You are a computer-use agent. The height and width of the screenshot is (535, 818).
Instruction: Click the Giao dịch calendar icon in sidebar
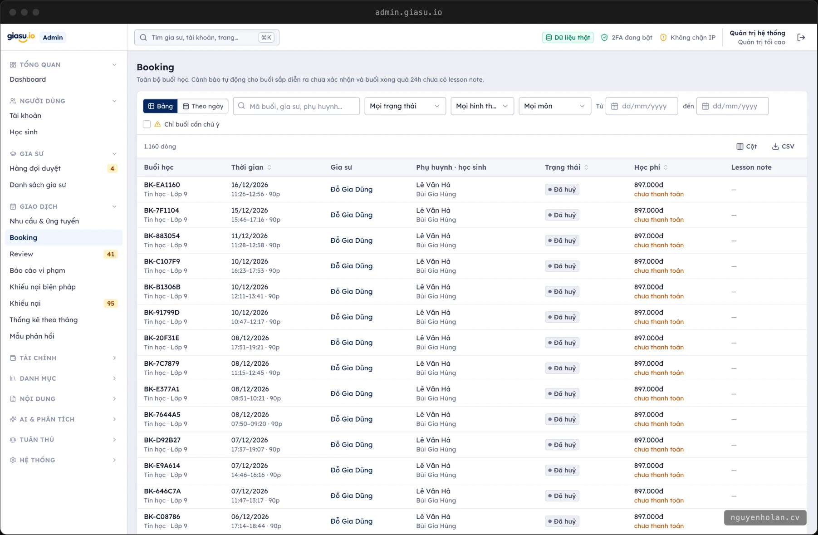point(13,206)
